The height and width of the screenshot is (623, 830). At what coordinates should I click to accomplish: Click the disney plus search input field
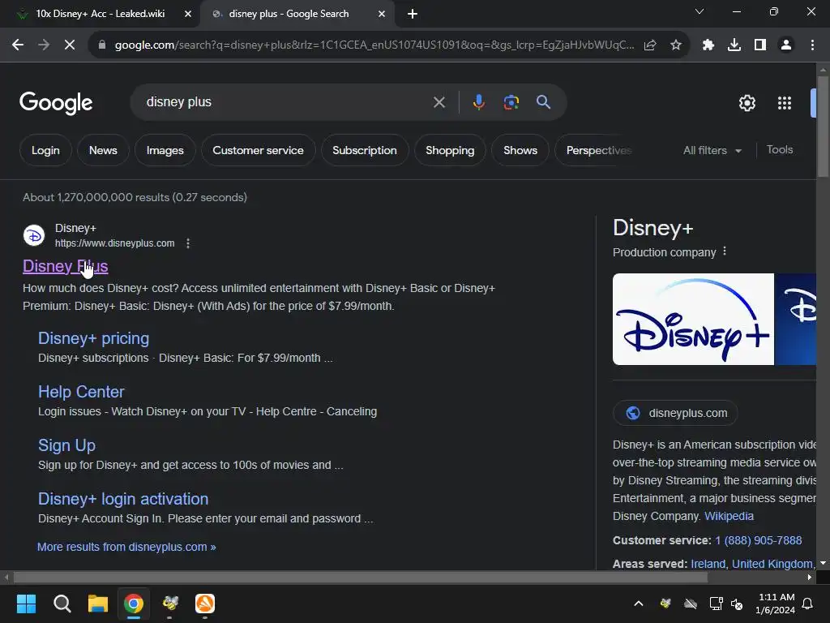(x=286, y=102)
